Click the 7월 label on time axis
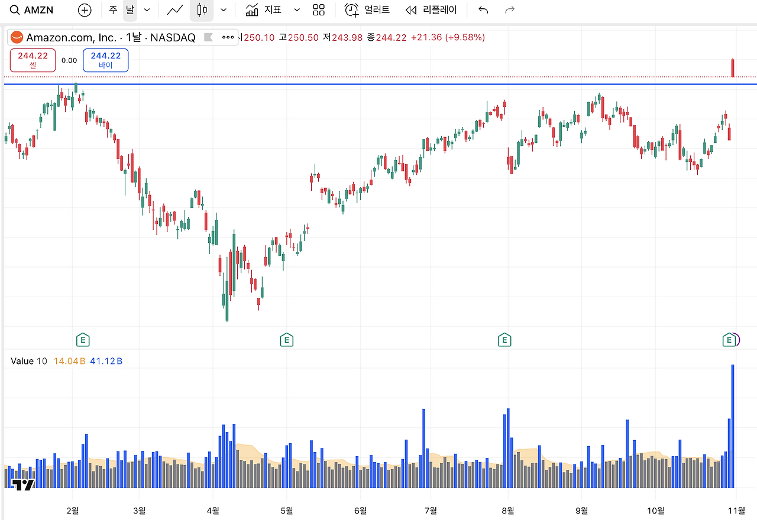The image size is (757, 520). (431, 511)
